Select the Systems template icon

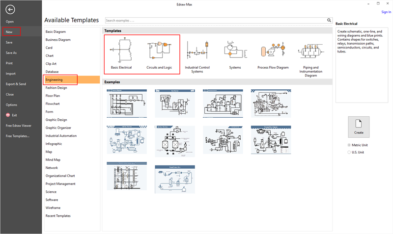(235, 50)
